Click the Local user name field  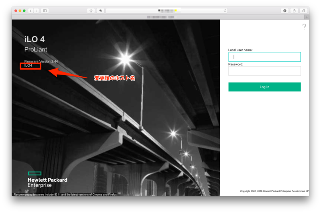tap(264, 57)
